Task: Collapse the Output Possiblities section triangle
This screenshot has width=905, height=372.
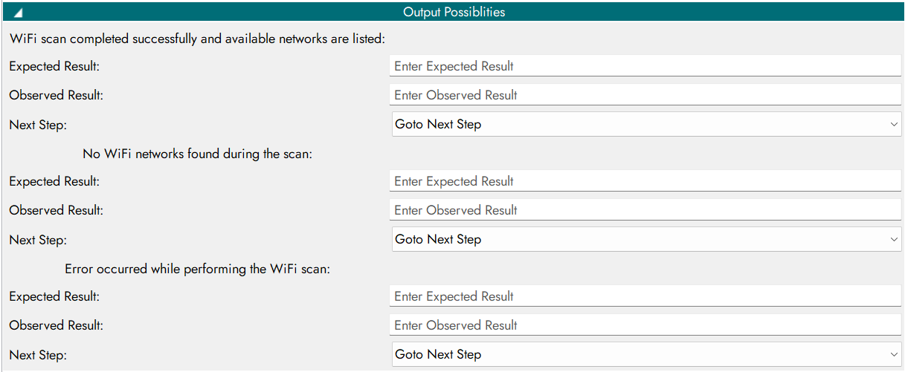Action: tap(18, 13)
